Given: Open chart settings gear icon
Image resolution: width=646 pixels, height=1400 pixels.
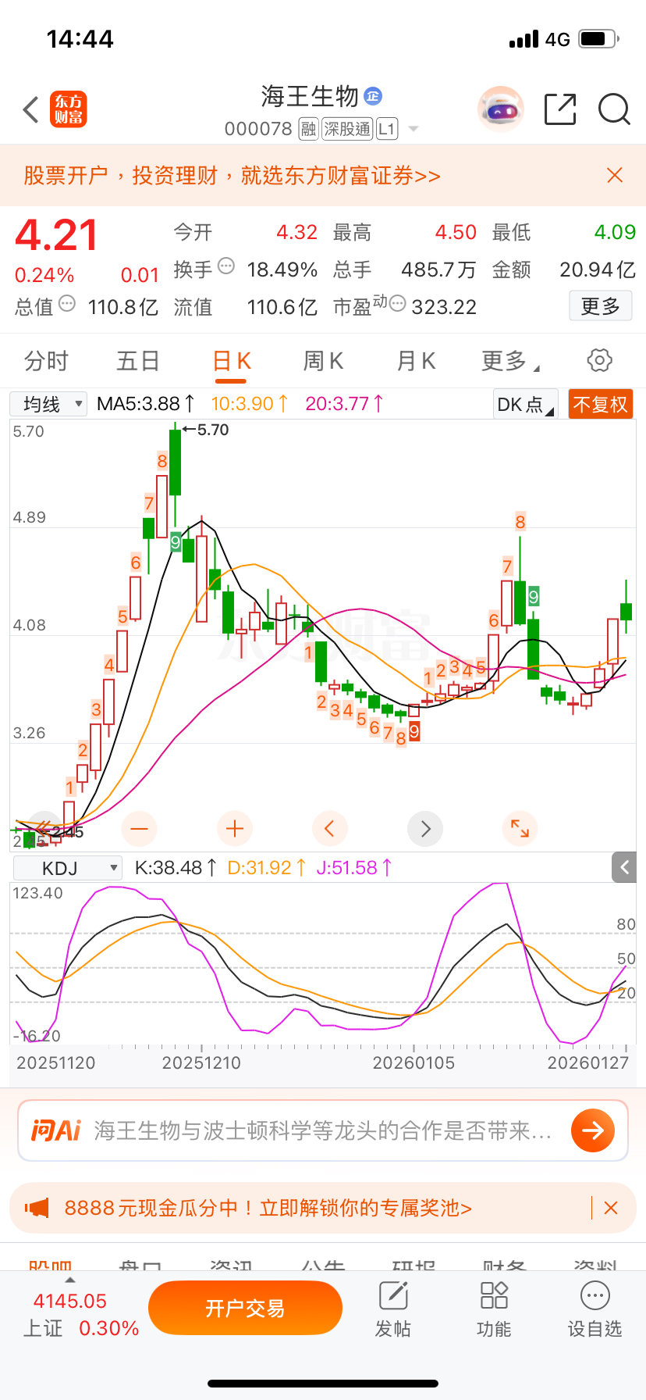Looking at the screenshot, I should pyautogui.click(x=599, y=360).
